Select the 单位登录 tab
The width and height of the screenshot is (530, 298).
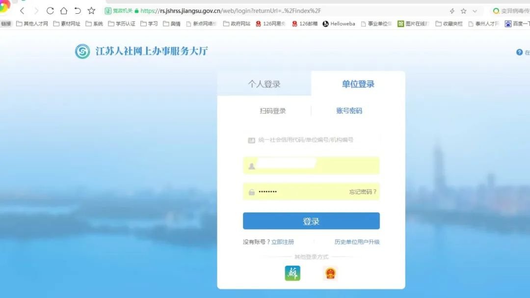(358, 84)
